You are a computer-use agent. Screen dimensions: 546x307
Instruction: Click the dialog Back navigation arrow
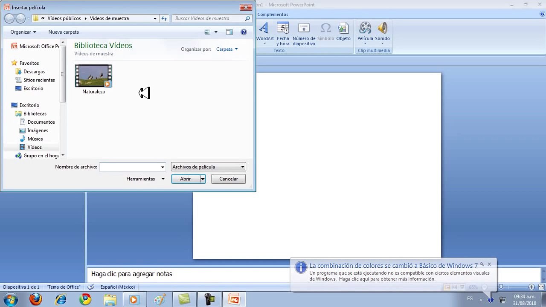click(9, 18)
